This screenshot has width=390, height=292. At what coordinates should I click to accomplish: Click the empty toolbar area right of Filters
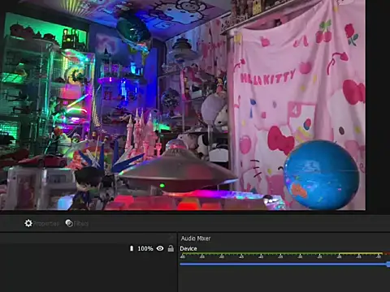[x=238, y=223]
